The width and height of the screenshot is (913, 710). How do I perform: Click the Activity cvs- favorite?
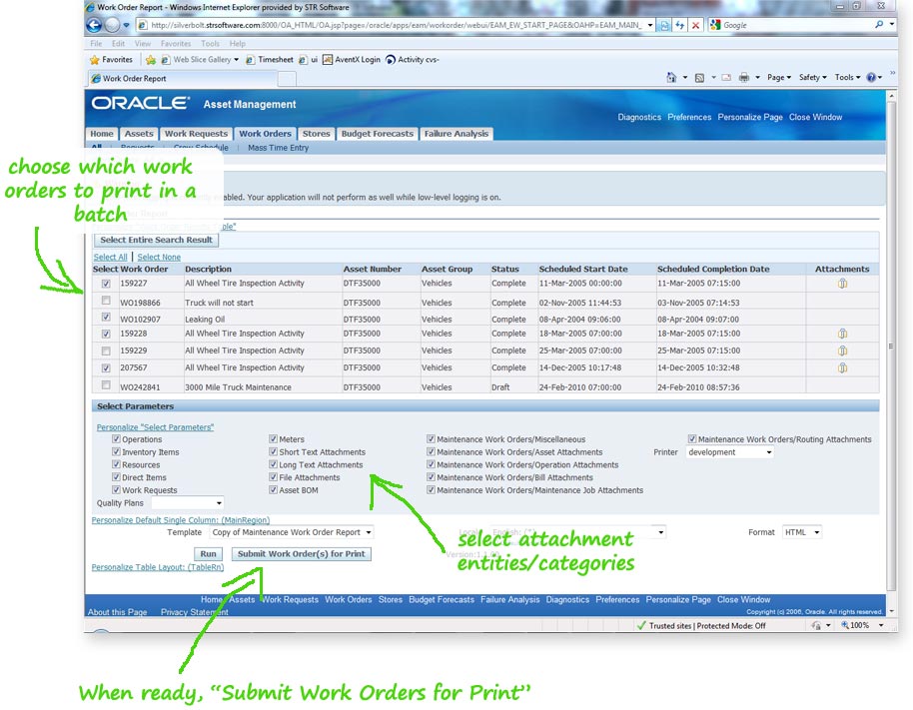point(413,59)
